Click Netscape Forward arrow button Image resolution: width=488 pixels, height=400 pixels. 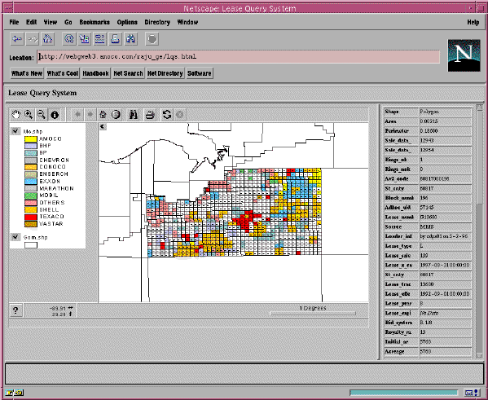point(33,39)
